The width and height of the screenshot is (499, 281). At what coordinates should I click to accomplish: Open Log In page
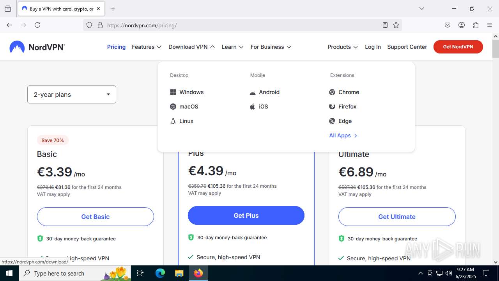(373, 47)
